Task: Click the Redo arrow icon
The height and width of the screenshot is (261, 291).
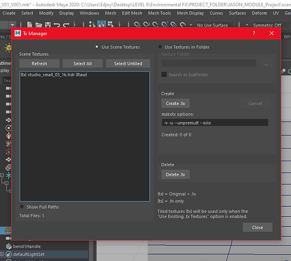Action: click(66, 25)
